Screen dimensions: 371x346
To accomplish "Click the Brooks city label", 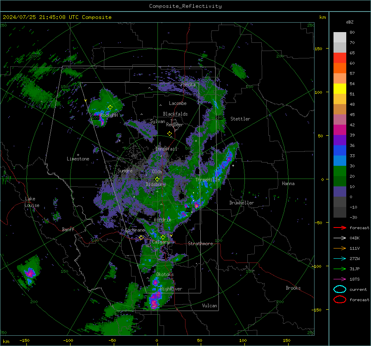I will pos(293,288).
